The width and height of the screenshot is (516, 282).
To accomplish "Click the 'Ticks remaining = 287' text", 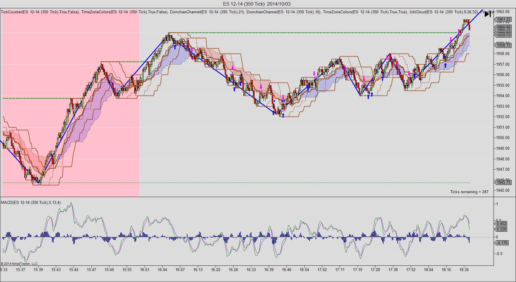I will coord(469,192).
